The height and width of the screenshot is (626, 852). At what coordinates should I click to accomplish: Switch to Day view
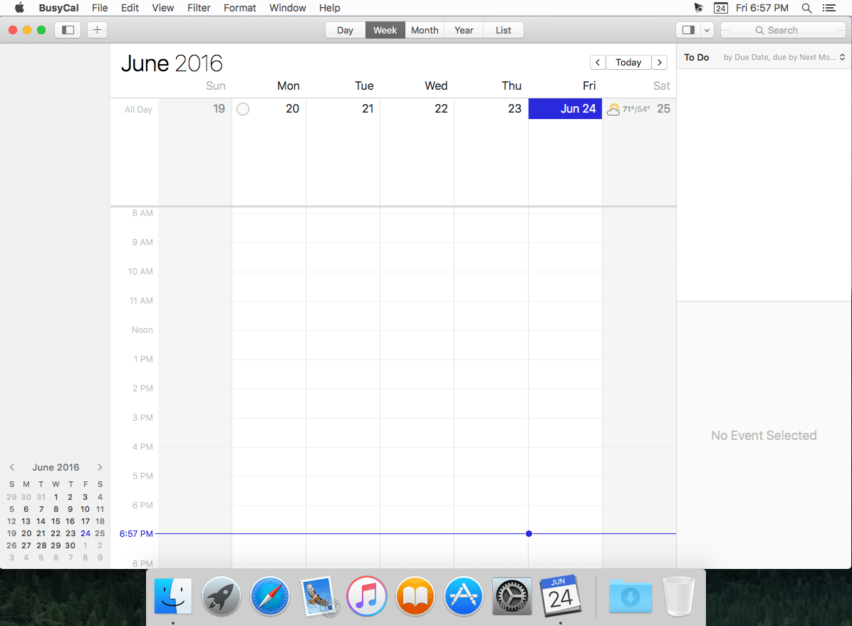pyautogui.click(x=346, y=30)
